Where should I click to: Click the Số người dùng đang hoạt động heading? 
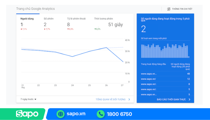click(165, 19)
